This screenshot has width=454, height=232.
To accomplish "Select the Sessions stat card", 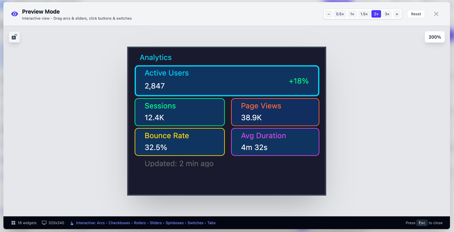I will (x=179, y=112).
